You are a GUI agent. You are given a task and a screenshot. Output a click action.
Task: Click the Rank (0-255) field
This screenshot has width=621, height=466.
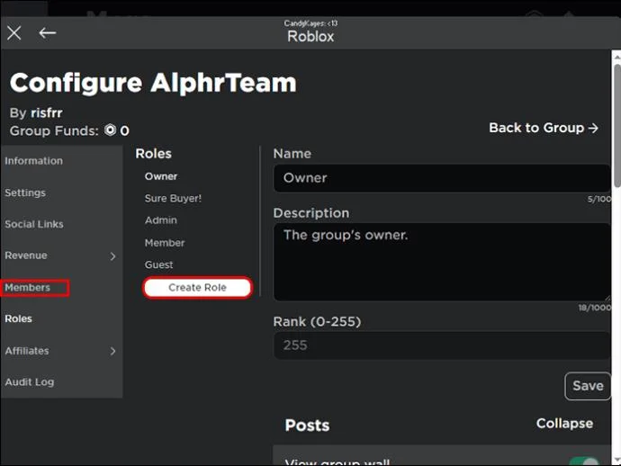point(442,345)
